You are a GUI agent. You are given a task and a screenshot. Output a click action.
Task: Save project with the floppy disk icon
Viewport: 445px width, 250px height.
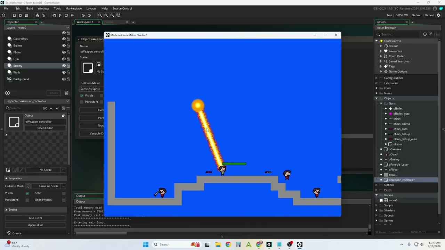[26, 15]
